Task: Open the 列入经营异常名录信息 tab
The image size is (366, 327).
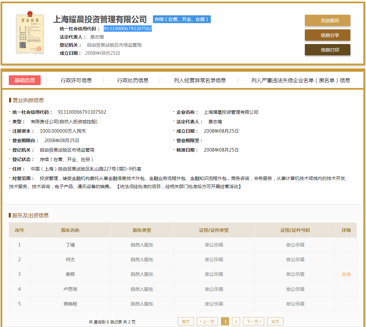Action: [x=200, y=80]
